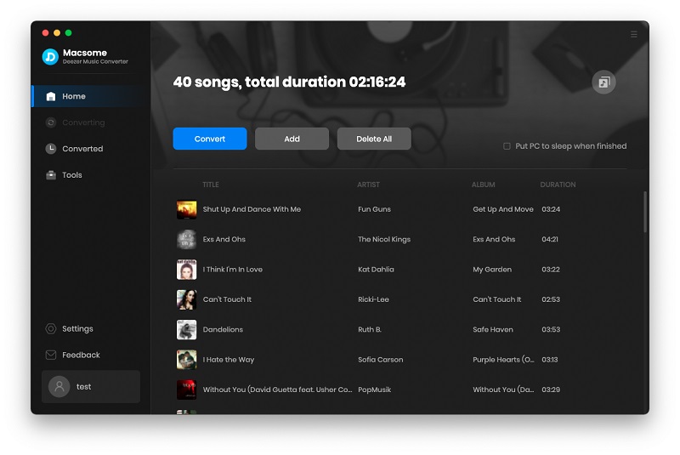Click album My Garden
Image resolution: width=680 pixels, height=455 pixels.
pos(492,270)
